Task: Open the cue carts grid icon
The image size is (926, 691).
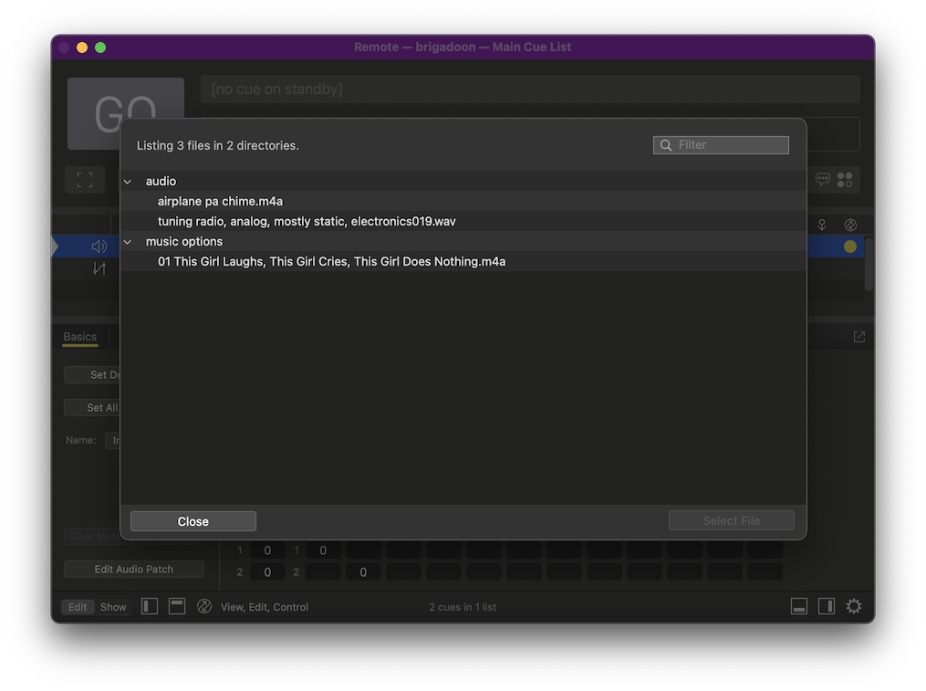Action: [844, 179]
